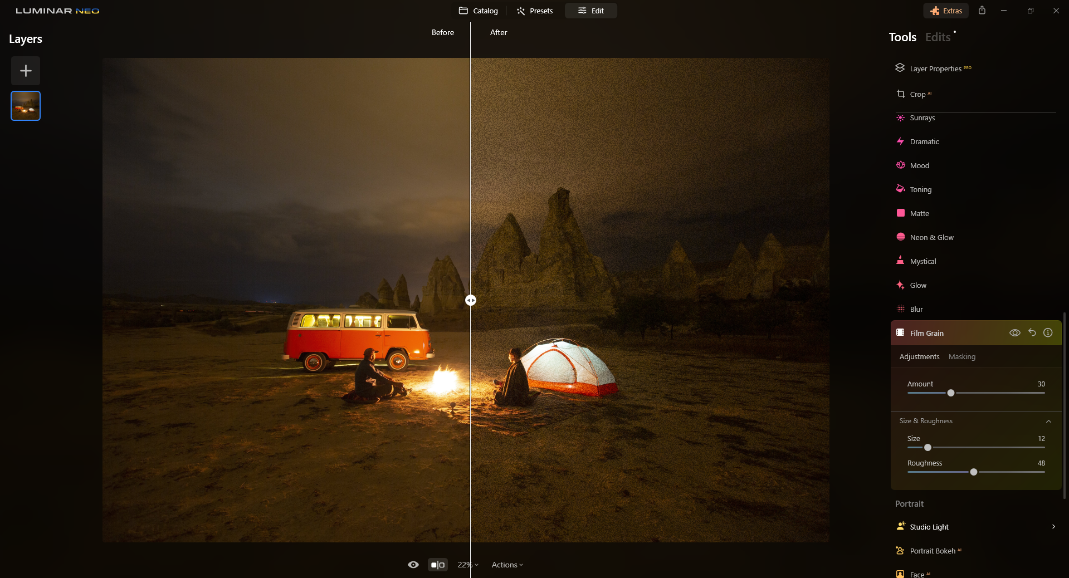The width and height of the screenshot is (1069, 578).
Task: Click the Roughness value 48
Action: (1041, 463)
